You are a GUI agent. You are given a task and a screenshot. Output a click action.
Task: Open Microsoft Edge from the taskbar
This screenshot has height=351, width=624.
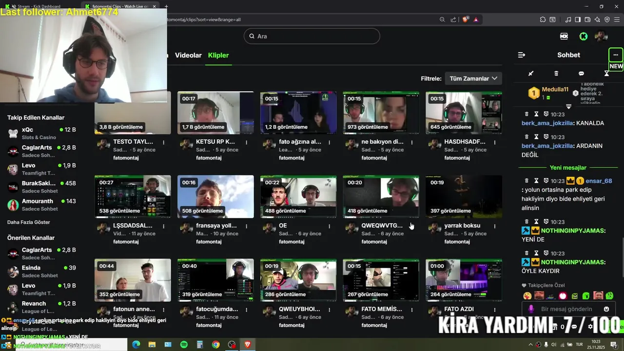coord(136,345)
